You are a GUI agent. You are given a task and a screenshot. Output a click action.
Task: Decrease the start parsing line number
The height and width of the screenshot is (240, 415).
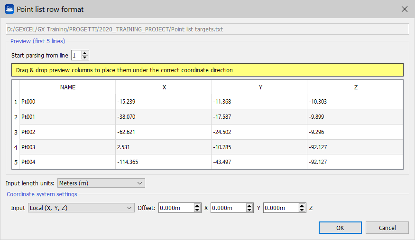(85, 58)
